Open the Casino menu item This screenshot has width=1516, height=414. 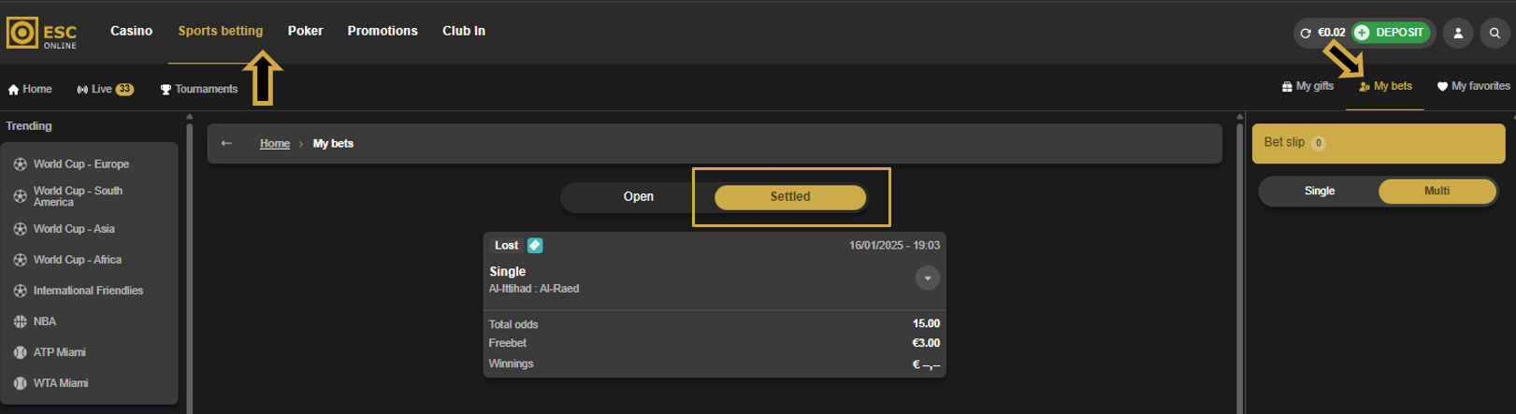pos(131,31)
